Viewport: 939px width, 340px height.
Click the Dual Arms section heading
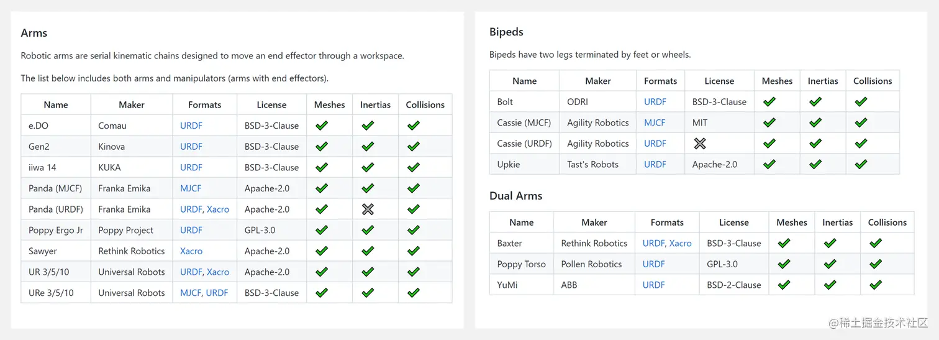click(x=515, y=196)
